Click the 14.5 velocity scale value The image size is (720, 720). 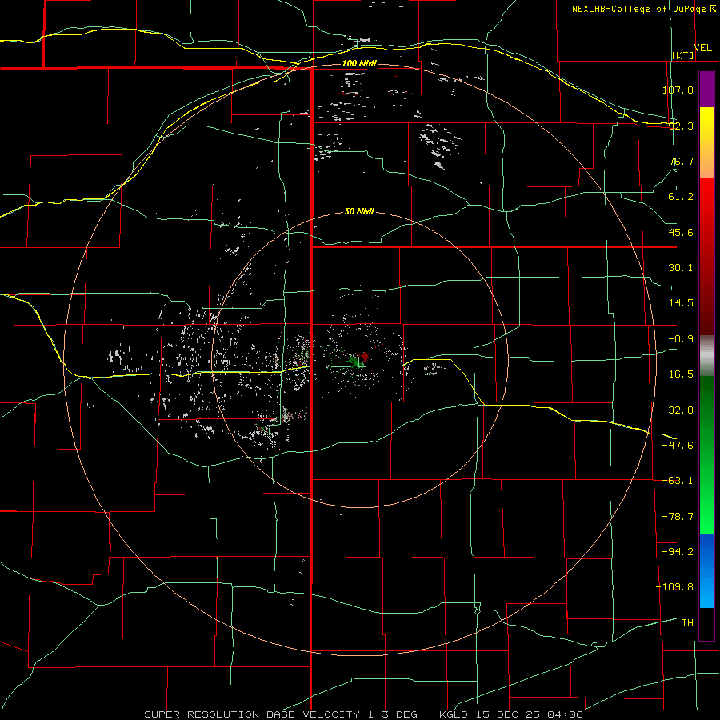point(681,303)
